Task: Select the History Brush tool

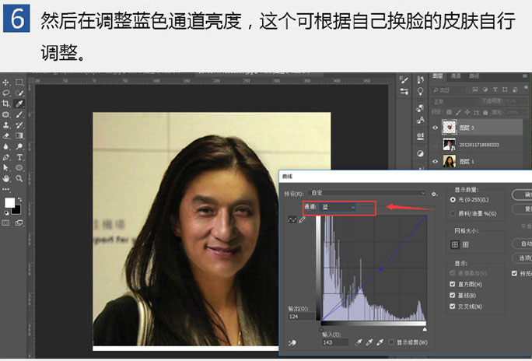Action: tap(19, 124)
